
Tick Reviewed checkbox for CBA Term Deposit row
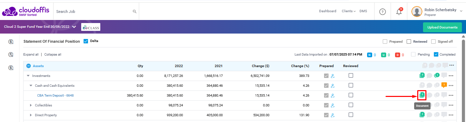351,95
